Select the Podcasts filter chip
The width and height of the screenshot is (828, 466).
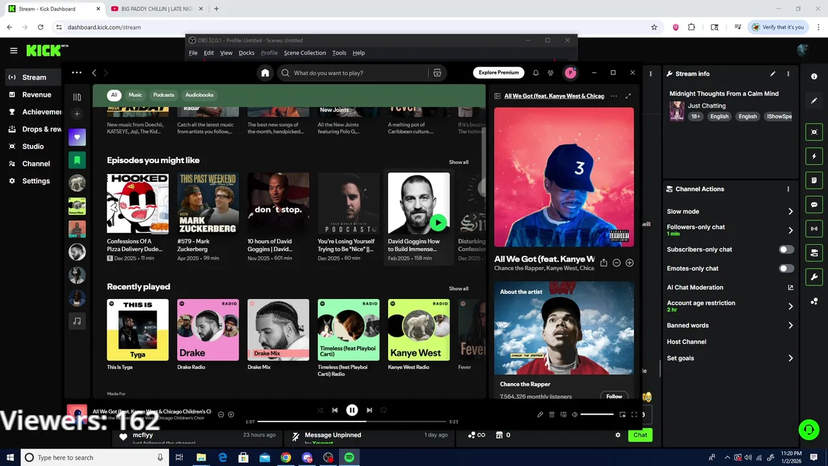coord(164,94)
